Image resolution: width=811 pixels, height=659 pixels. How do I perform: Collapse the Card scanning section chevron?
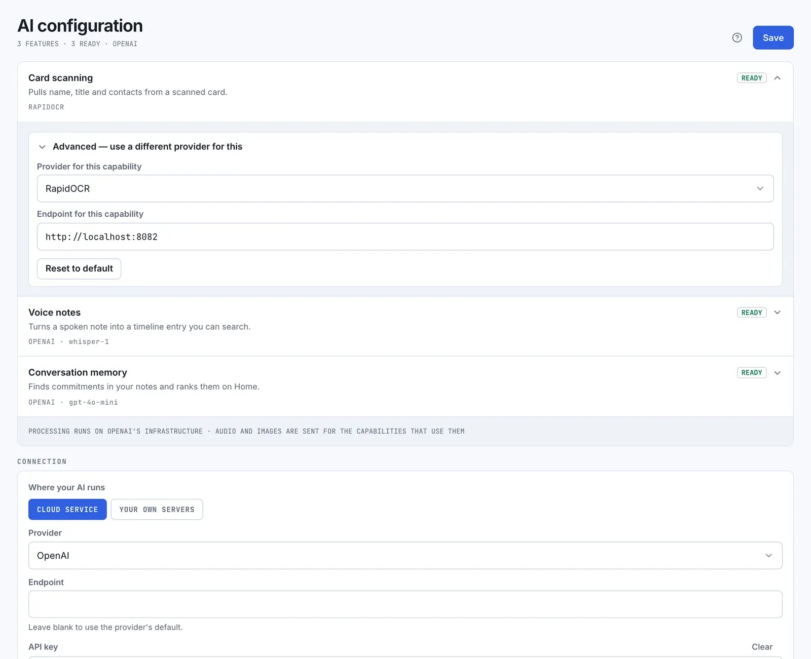tap(778, 78)
